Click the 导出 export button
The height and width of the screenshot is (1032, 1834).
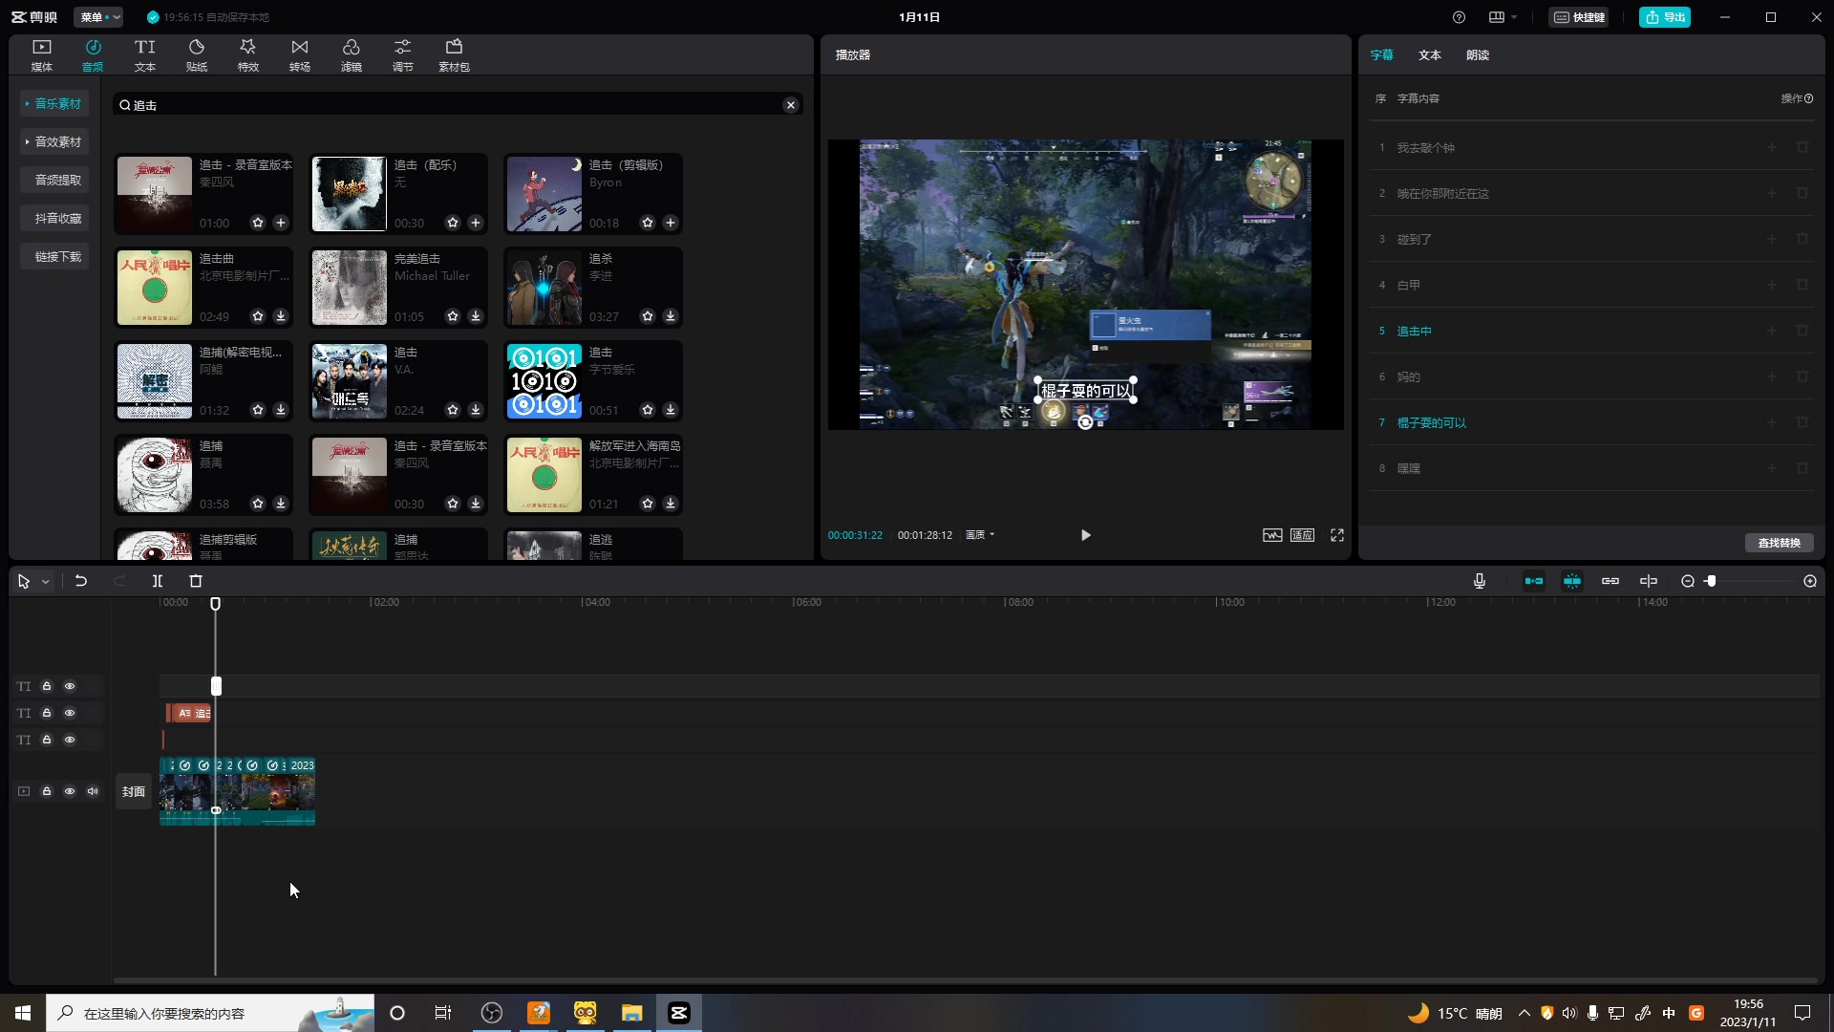1665,17
